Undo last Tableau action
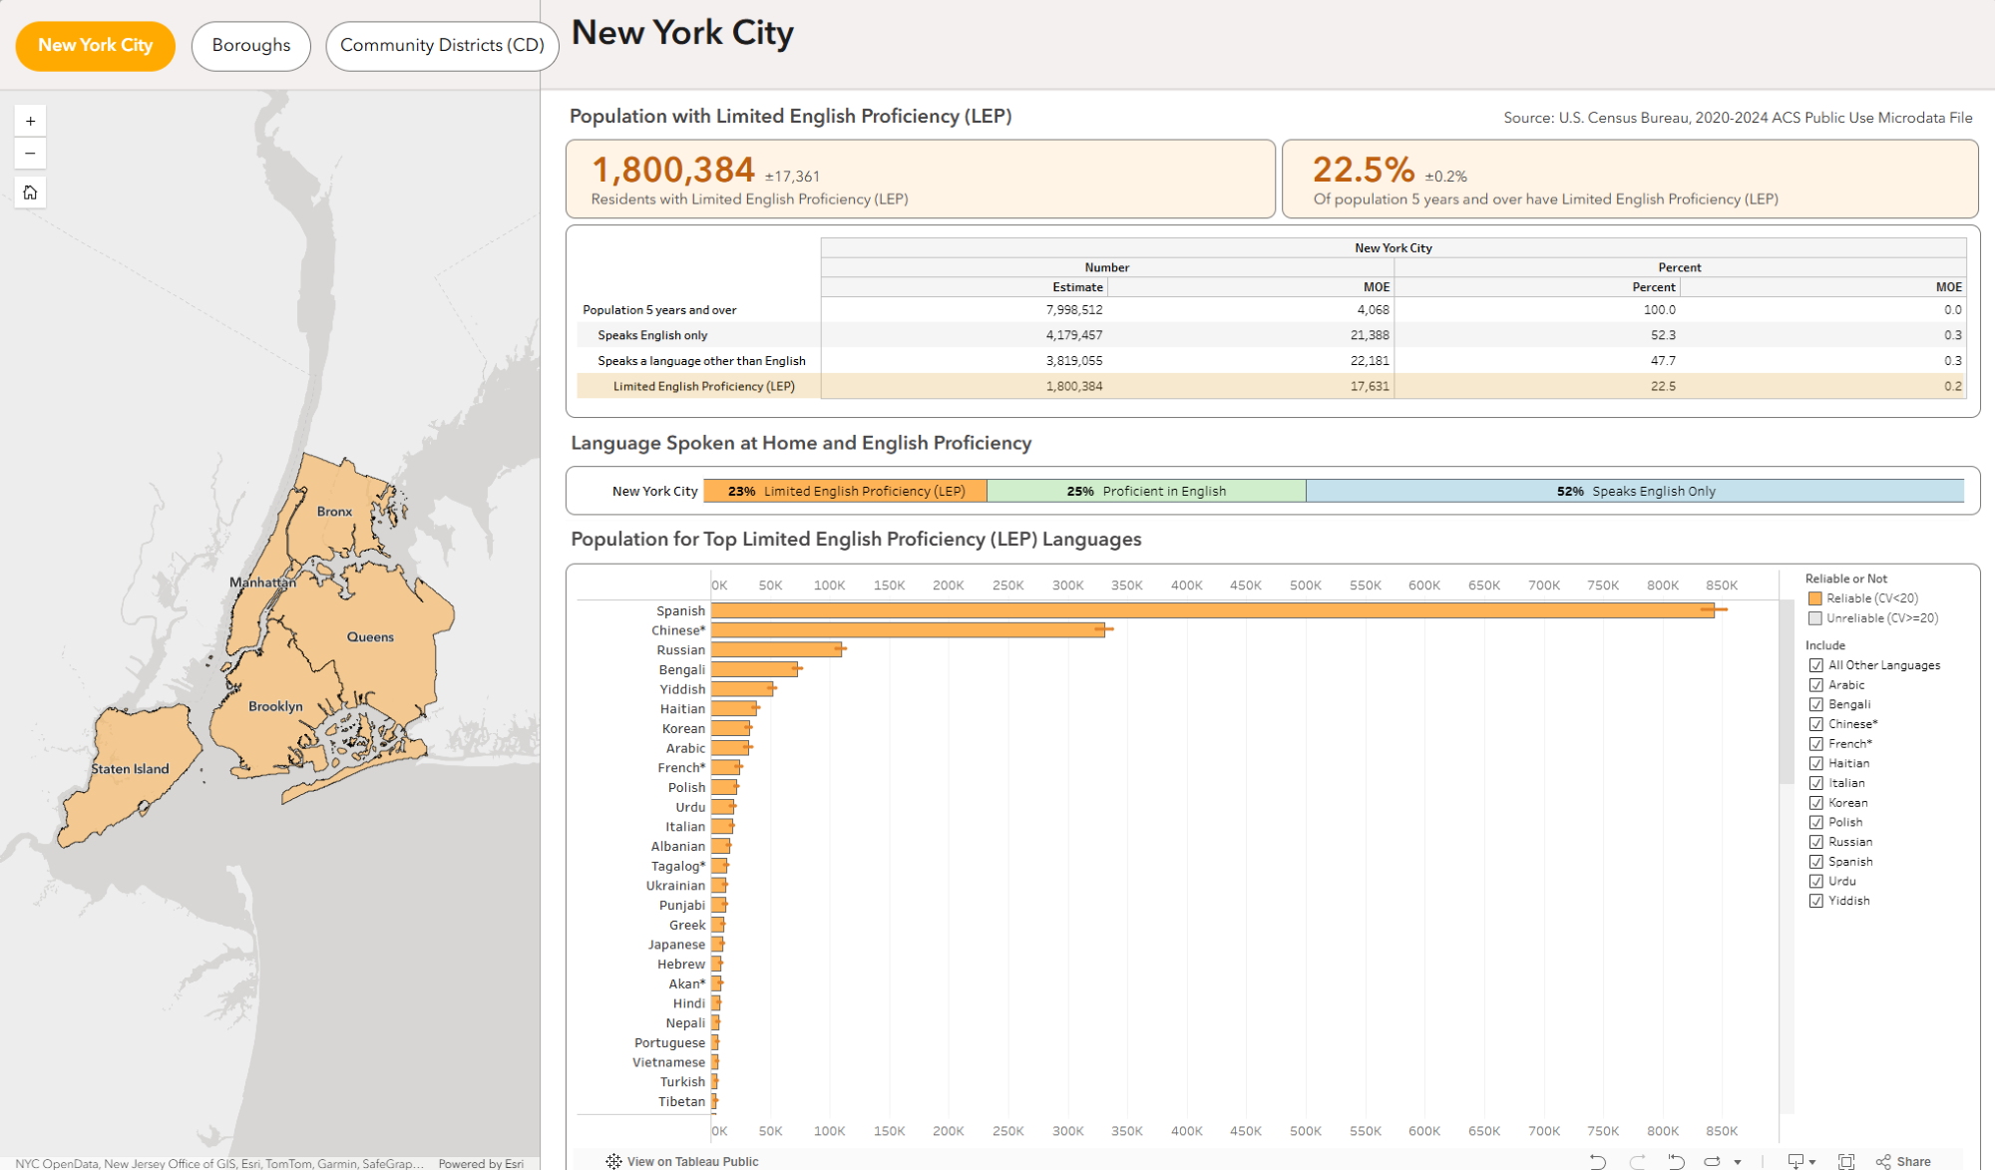 [x=1598, y=1161]
